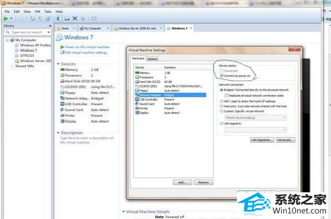Collapse the Description section
Viewport: 331px width, 219px height.
[59, 133]
